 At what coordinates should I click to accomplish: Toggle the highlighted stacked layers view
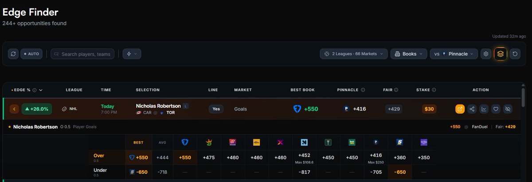[501, 54]
